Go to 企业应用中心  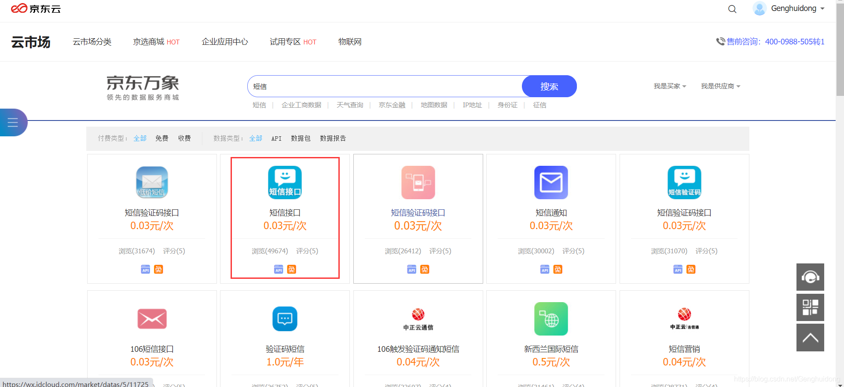[x=225, y=42]
